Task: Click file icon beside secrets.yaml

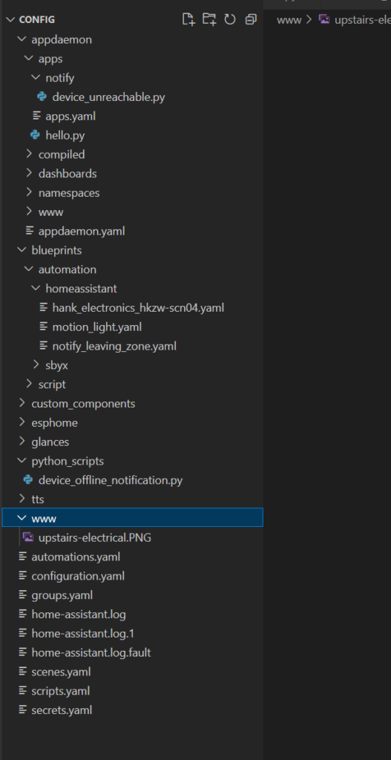Action: coord(22,710)
